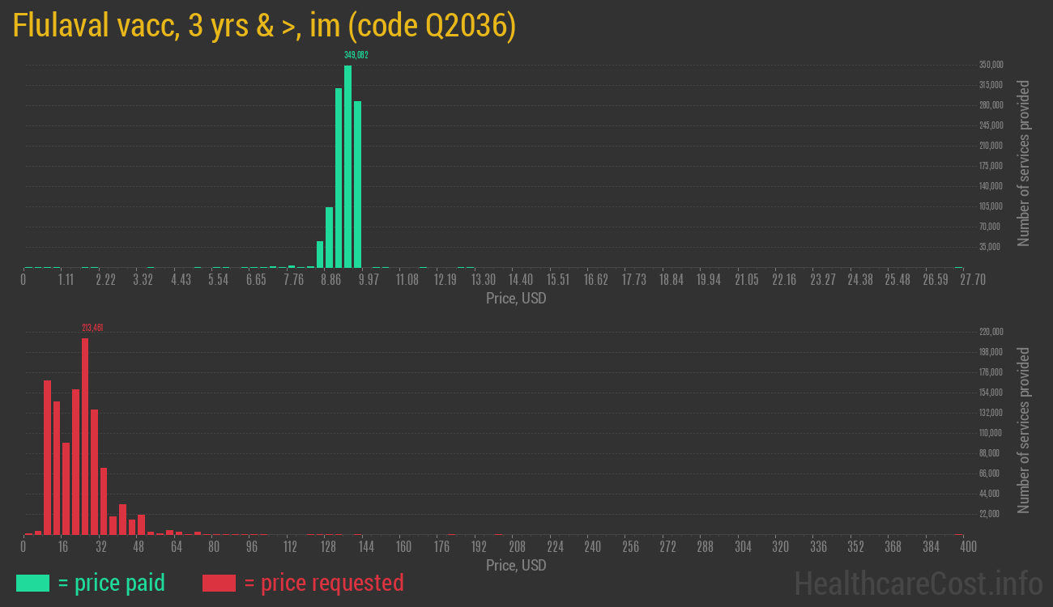This screenshot has height=607, width=1053.
Task: Click the chart title Flulaval vacc code Q2036
Action: (x=264, y=26)
